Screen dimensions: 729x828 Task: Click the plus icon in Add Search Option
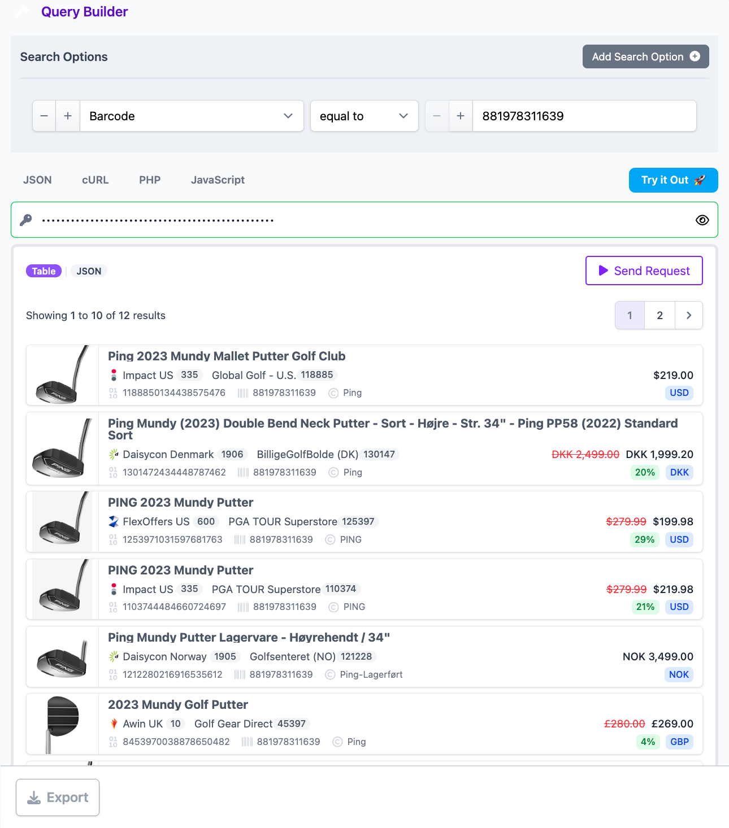pos(695,56)
